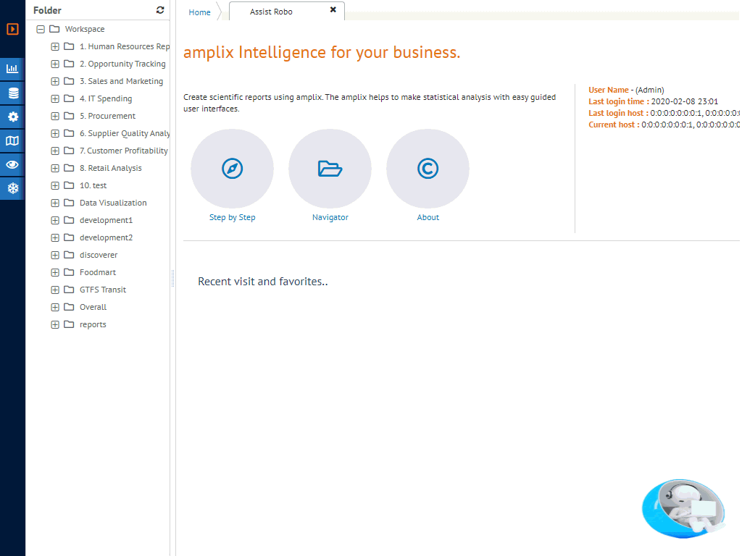This screenshot has width=742, height=556.
Task: Select the 2. Opportunity Tracking label
Action: [x=122, y=64]
